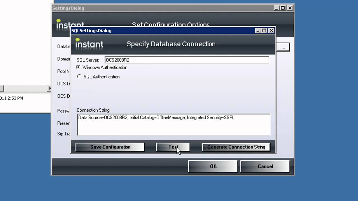Close the SettingsDialog window
Viewport: 358px width, 201px height.
click(x=290, y=8)
